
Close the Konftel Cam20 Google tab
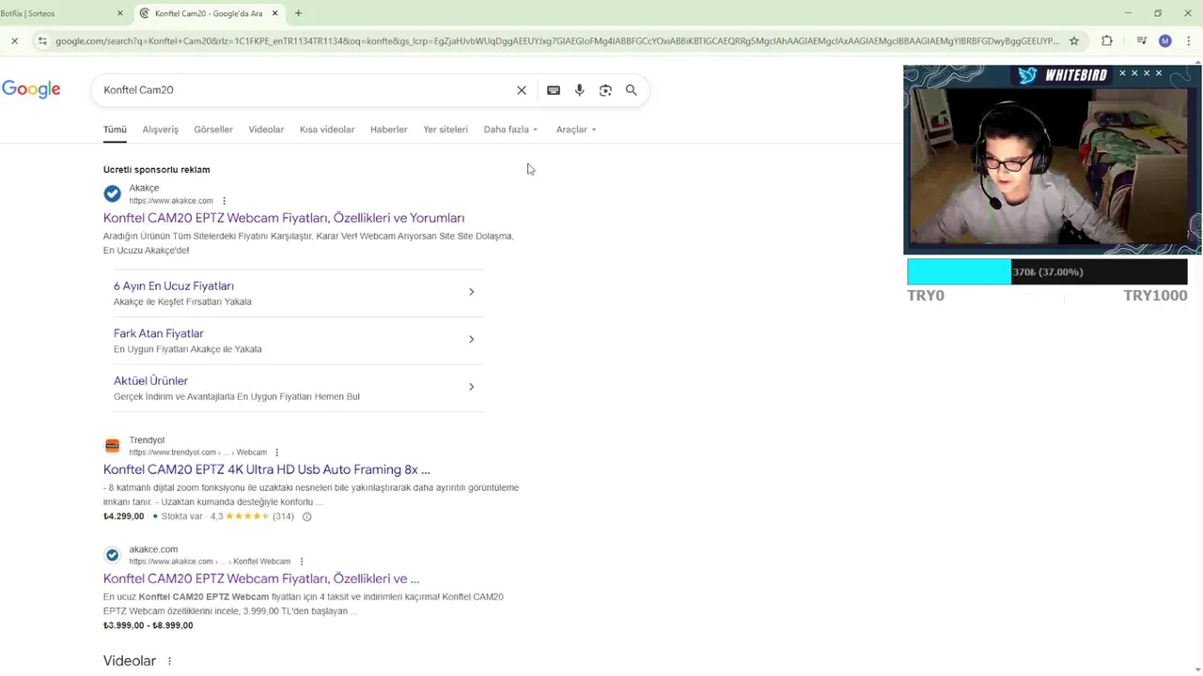point(275,13)
